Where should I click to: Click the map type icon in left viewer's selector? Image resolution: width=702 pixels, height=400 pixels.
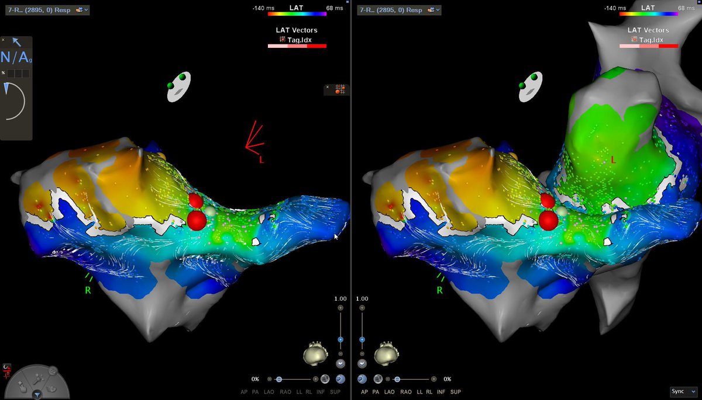coord(78,9)
